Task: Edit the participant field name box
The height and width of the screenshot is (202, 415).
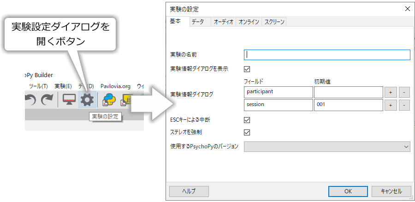Action: point(279,92)
